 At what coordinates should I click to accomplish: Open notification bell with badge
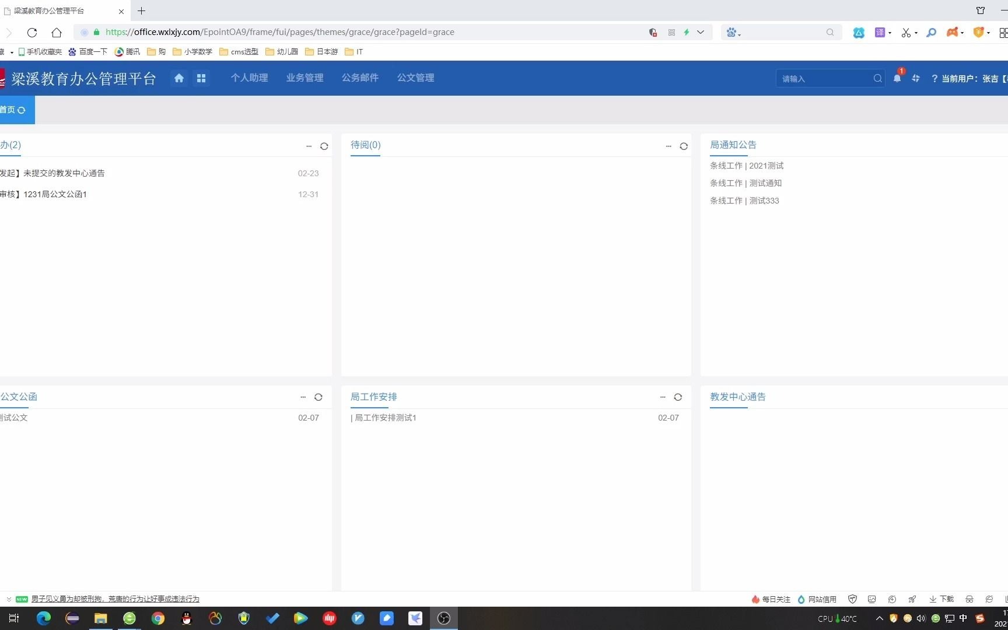coord(897,78)
